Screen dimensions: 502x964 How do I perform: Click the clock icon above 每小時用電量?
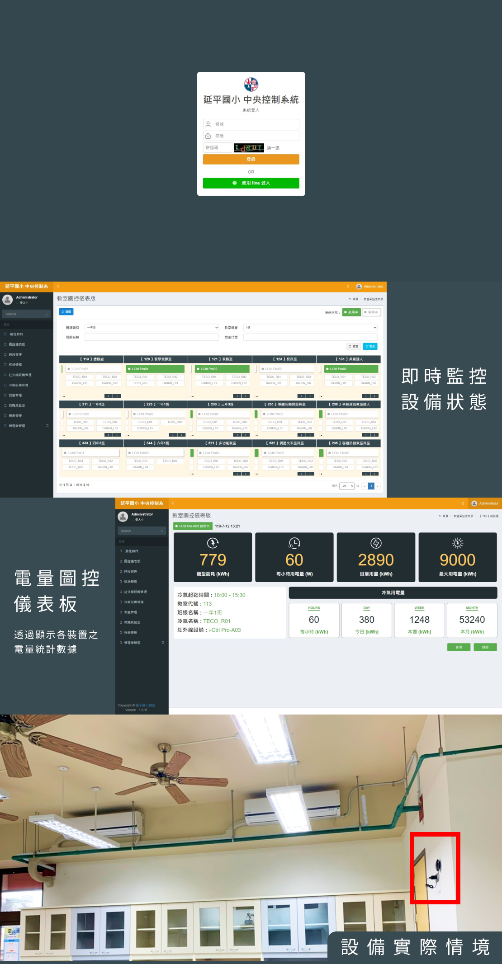click(x=294, y=543)
